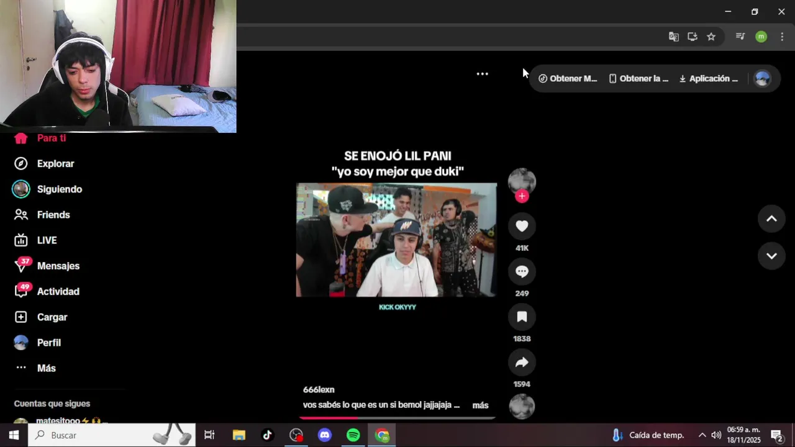The height and width of the screenshot is (447, 795).
Task: Open Spotify from the taskbar
Action: click(353, 435)
